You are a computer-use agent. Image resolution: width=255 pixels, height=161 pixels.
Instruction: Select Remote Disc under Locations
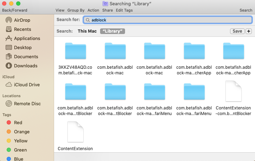click(x=27, y=103)
